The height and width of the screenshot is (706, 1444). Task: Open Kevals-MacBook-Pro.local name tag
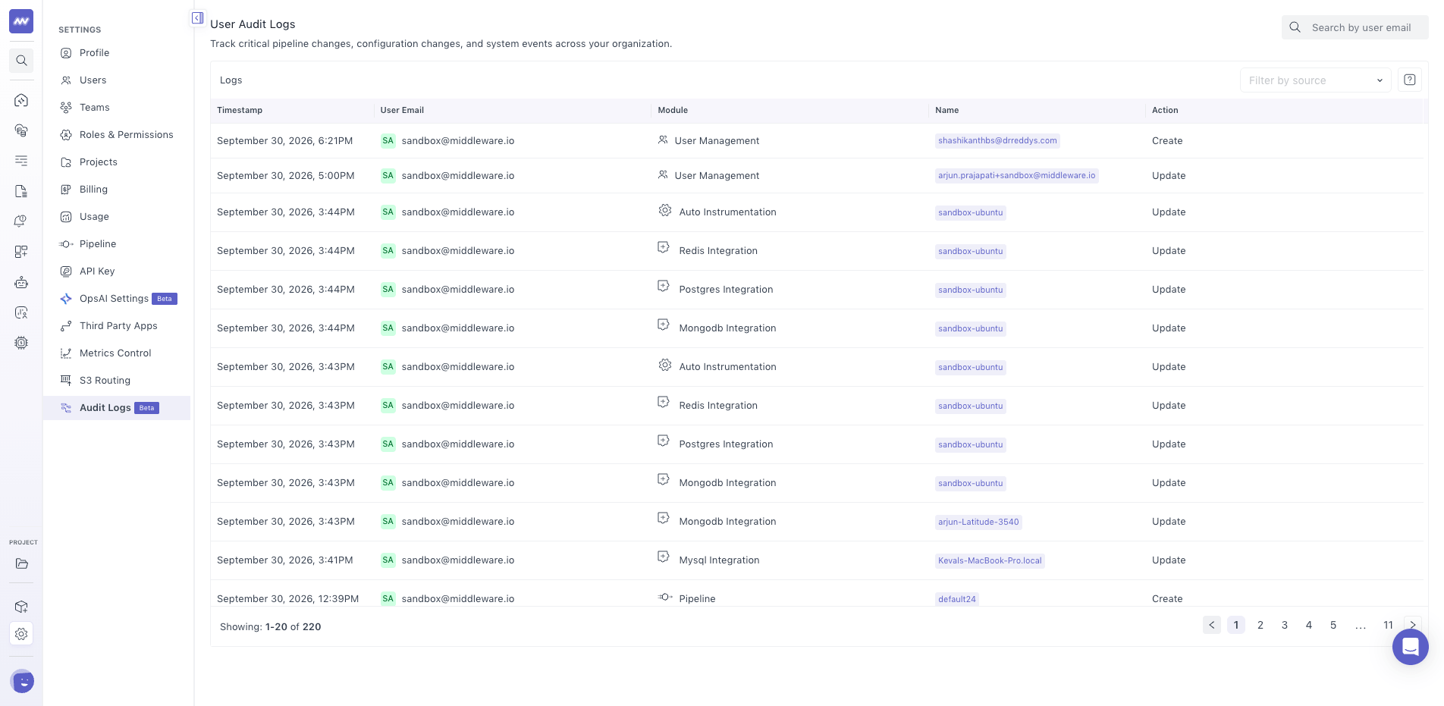point(990,560)
